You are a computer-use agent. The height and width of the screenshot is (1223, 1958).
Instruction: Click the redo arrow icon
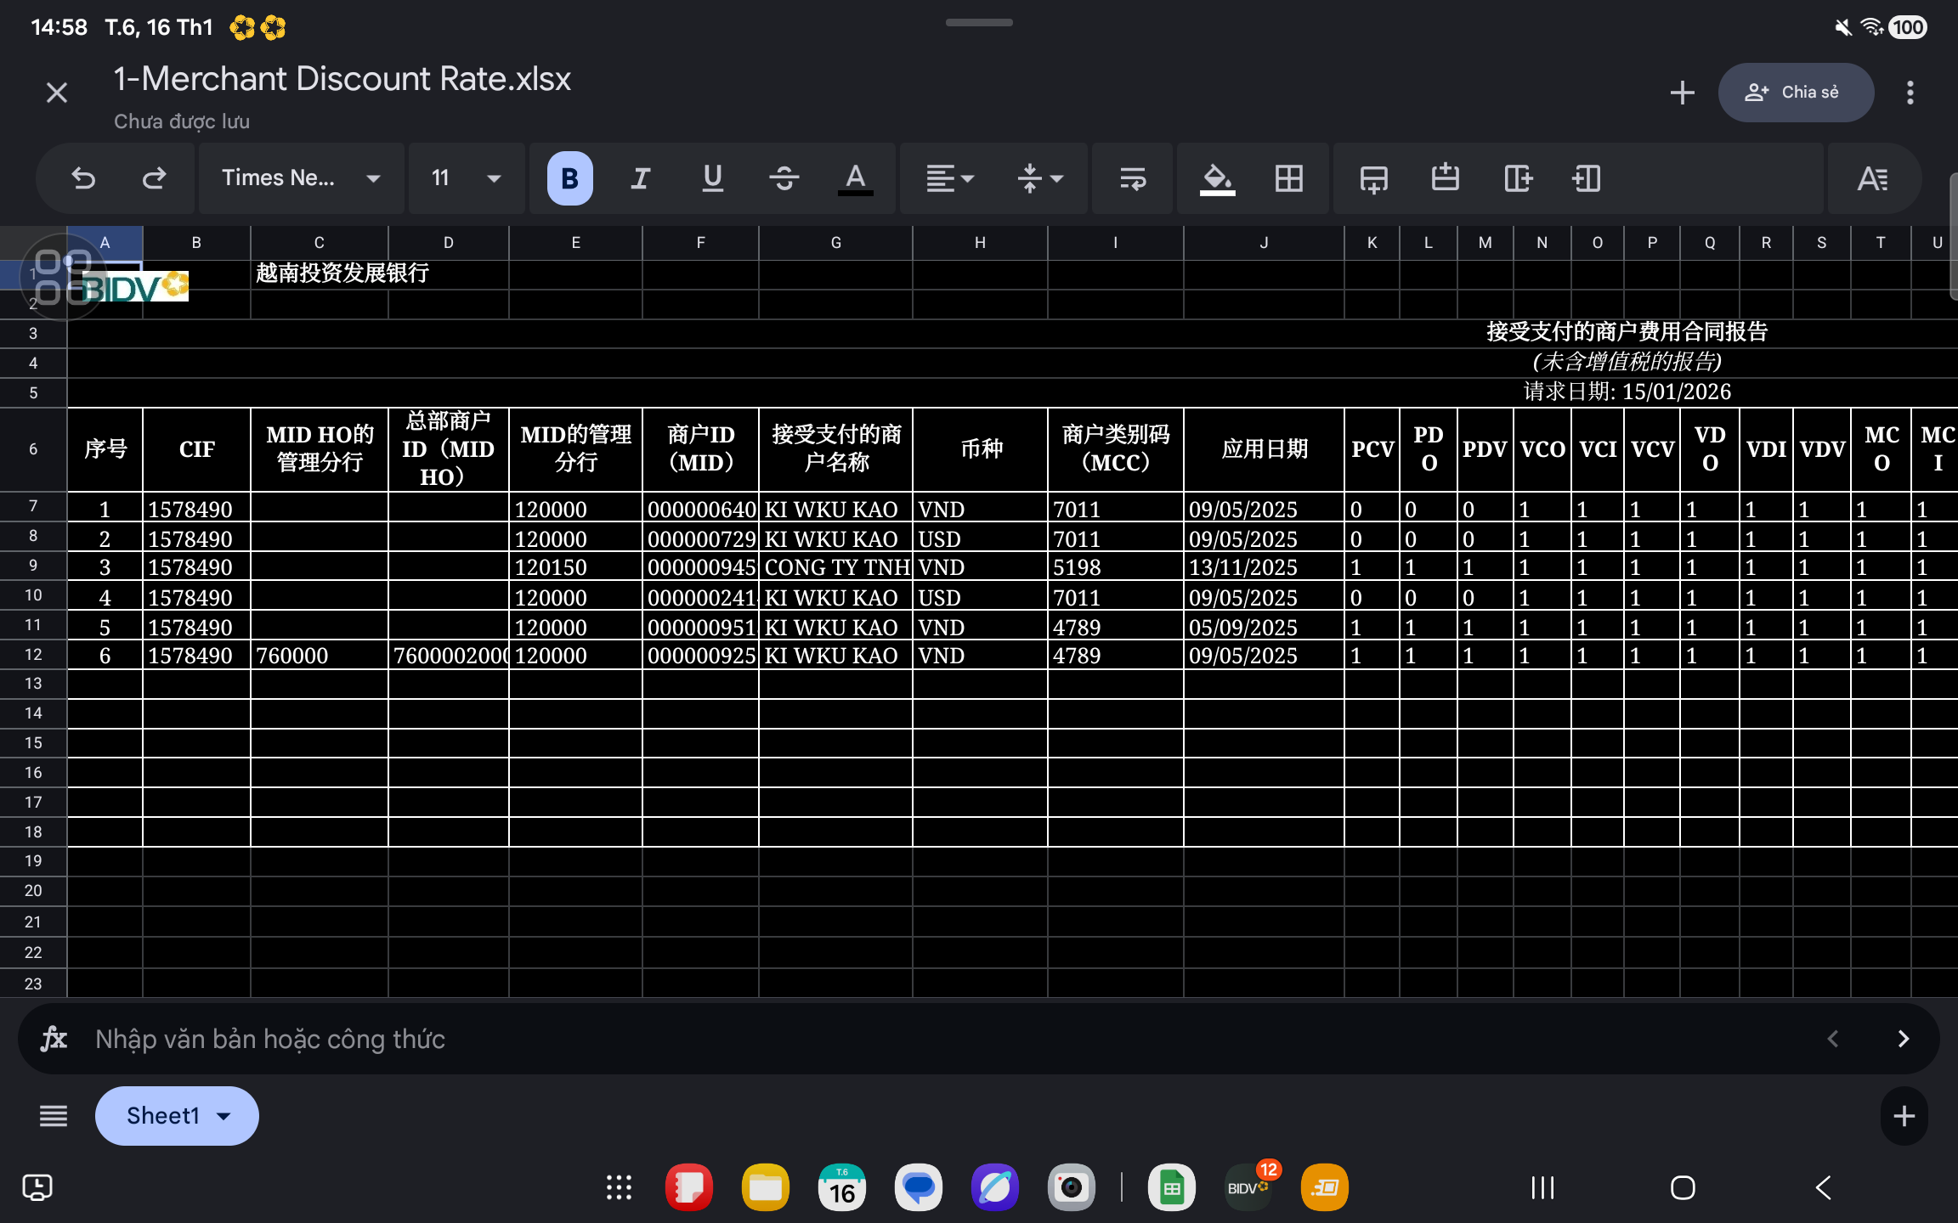(x=154, y=178)
